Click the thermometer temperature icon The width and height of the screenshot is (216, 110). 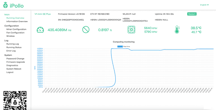tap(177, 30)
